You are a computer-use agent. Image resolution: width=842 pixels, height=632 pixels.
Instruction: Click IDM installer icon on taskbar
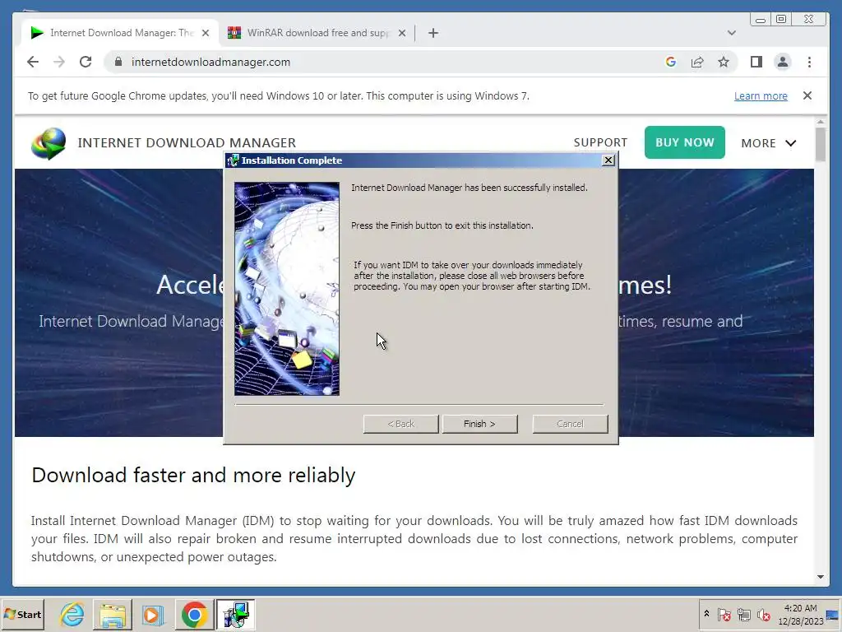pos(235,614)
